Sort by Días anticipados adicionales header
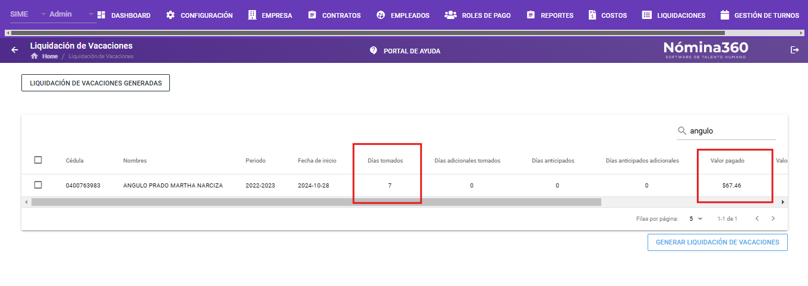Screen dimensions: 808x286 642,161
